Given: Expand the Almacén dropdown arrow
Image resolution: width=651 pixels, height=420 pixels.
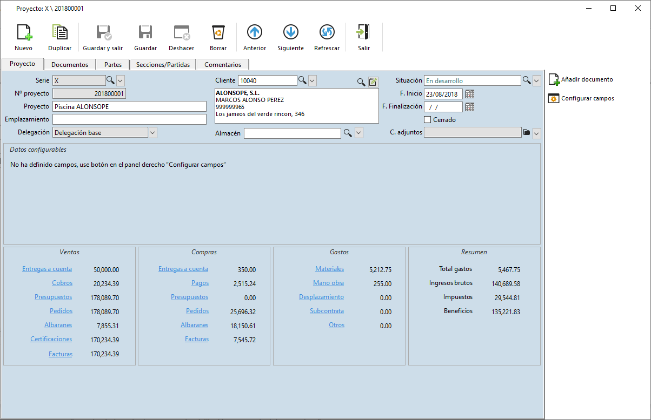Looking at the screenshot, I should point(359,133).
